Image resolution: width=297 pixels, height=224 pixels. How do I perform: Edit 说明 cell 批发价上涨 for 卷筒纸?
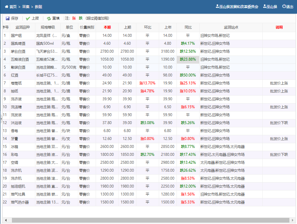(x=279, y=83)
